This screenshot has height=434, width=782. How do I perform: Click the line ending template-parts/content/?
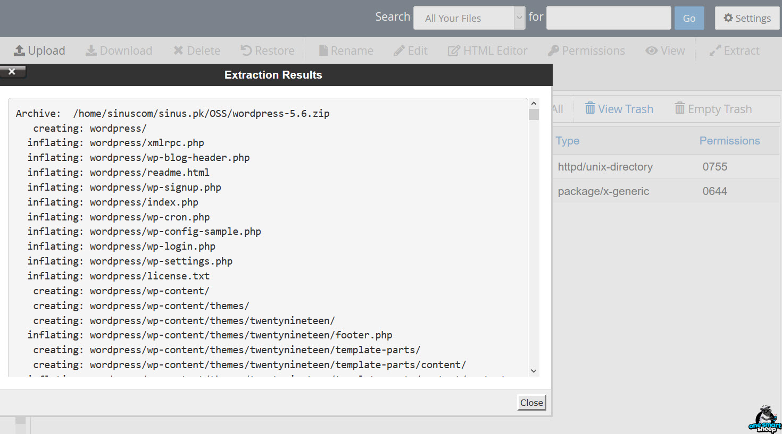pyautogui.click(x=249, y=365)
